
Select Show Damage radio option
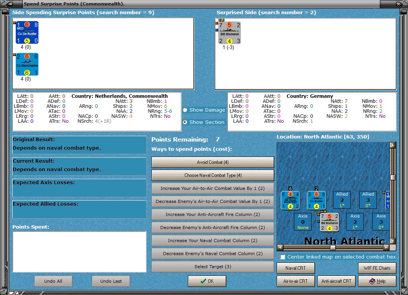185,110
